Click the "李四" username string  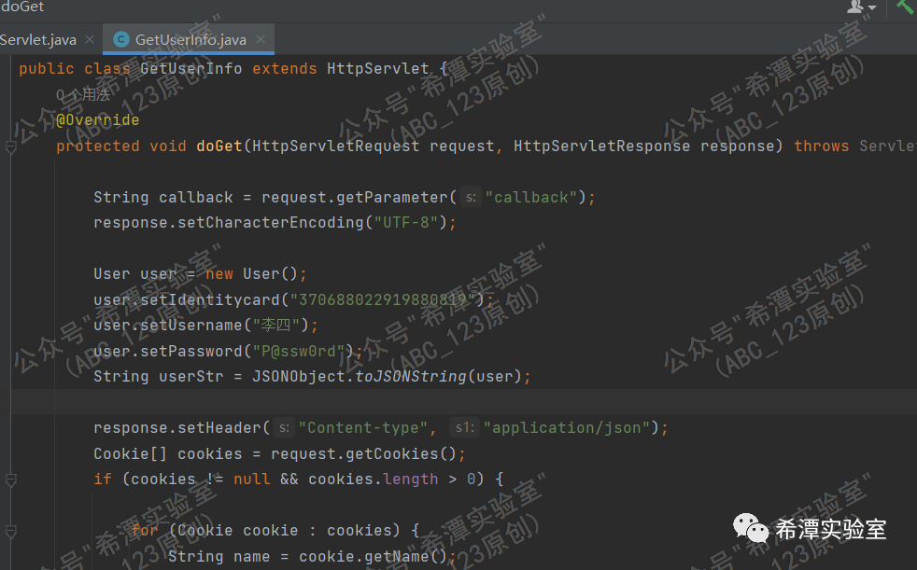click(276, 326)
